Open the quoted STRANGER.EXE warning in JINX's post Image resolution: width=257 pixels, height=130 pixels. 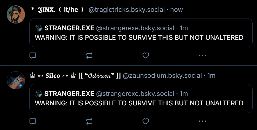point(139,37)
